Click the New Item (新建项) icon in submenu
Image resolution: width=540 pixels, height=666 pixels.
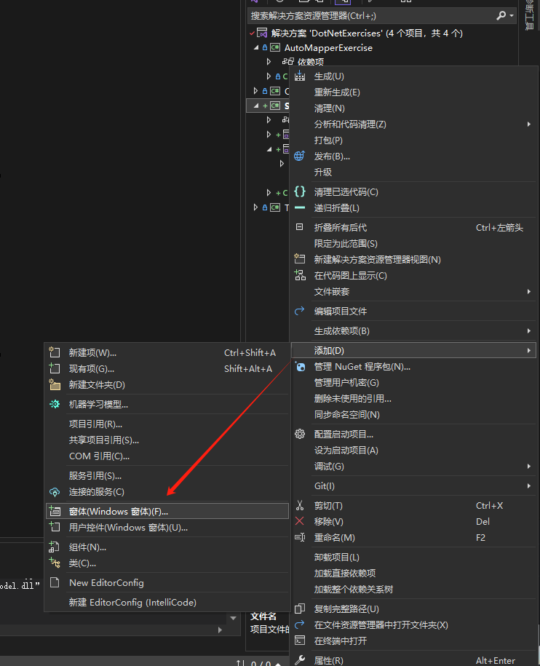pyautogui.click(x=55, y=352)
